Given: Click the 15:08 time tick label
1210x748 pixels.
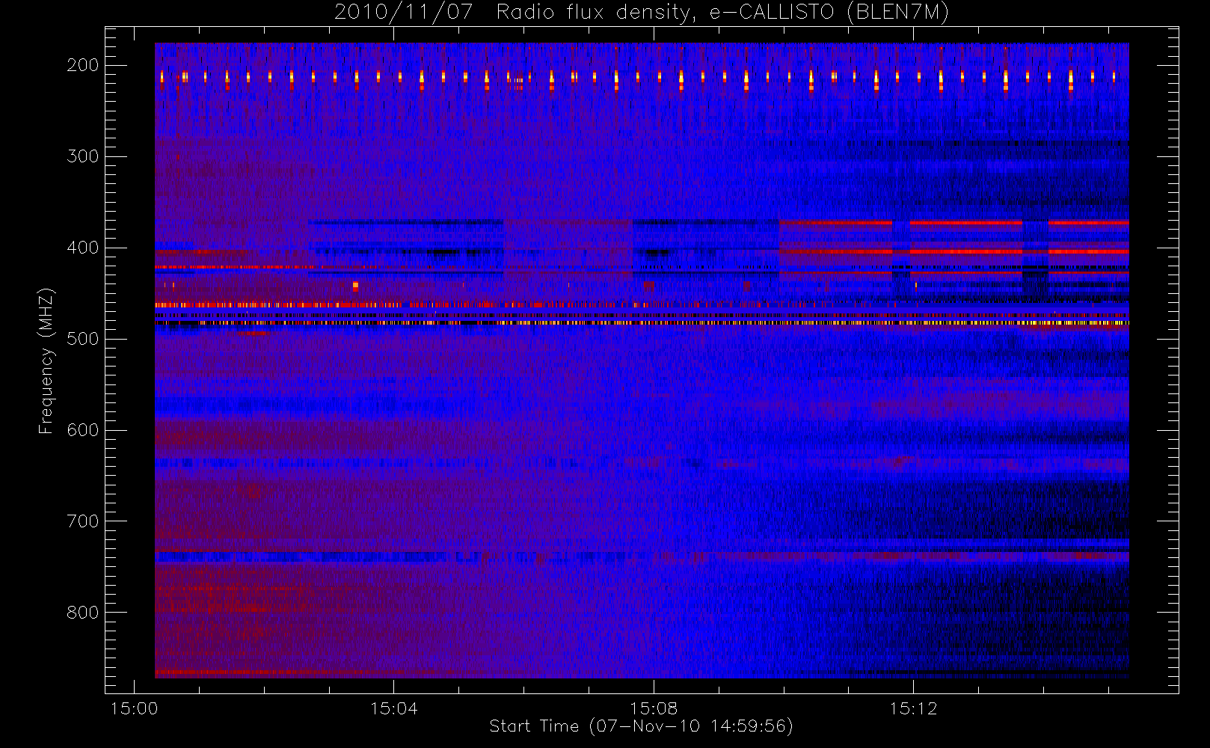Looking at the screenshot, I should (654, 708).
